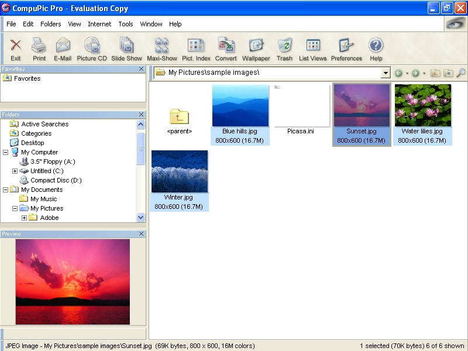Image resolution: width=468 pixels, height=351 pixels.
Task: Click the up-folder icon beside path bar
Action: [435, 73]
